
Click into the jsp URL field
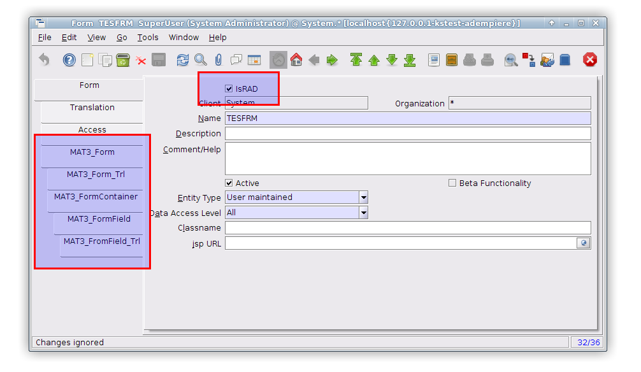[x=401, y=243]
